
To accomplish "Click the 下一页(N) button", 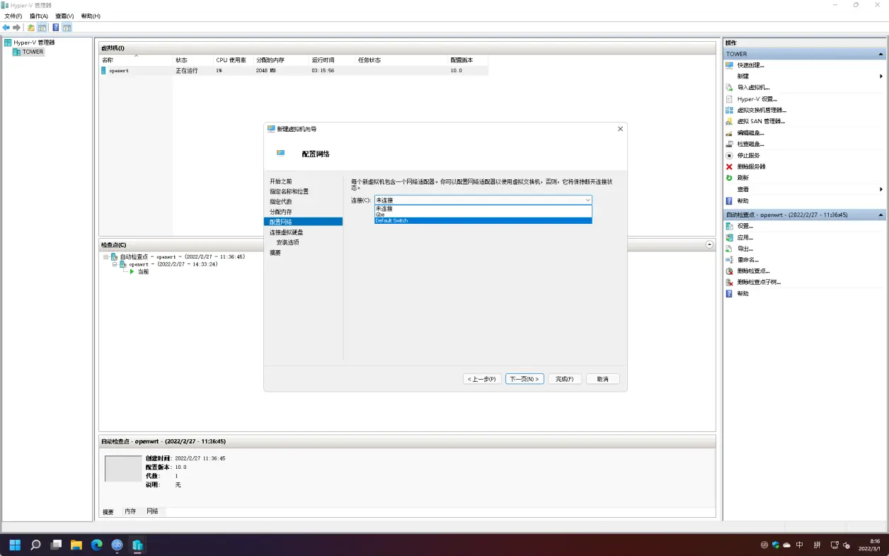I will [x=524, y=379].
